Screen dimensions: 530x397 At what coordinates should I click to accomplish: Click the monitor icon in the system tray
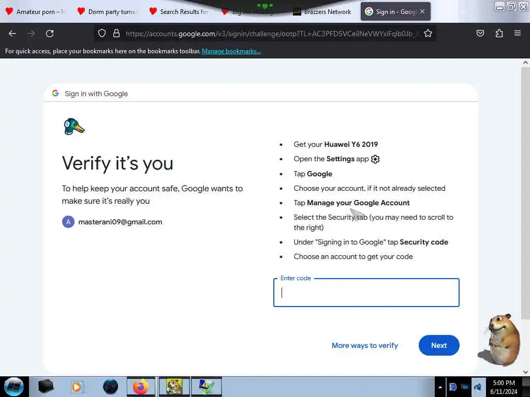pos(465,387)
